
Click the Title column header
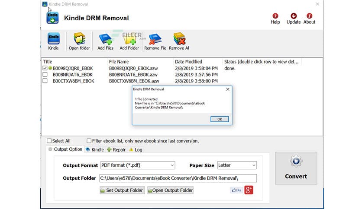click(x=48, y=62)
